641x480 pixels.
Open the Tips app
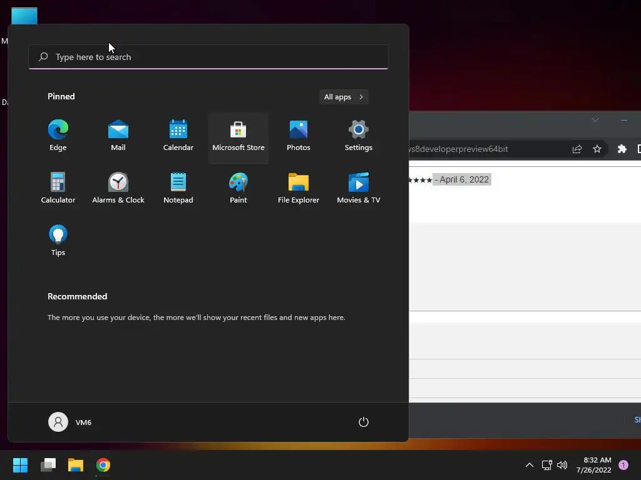[58, 241]
